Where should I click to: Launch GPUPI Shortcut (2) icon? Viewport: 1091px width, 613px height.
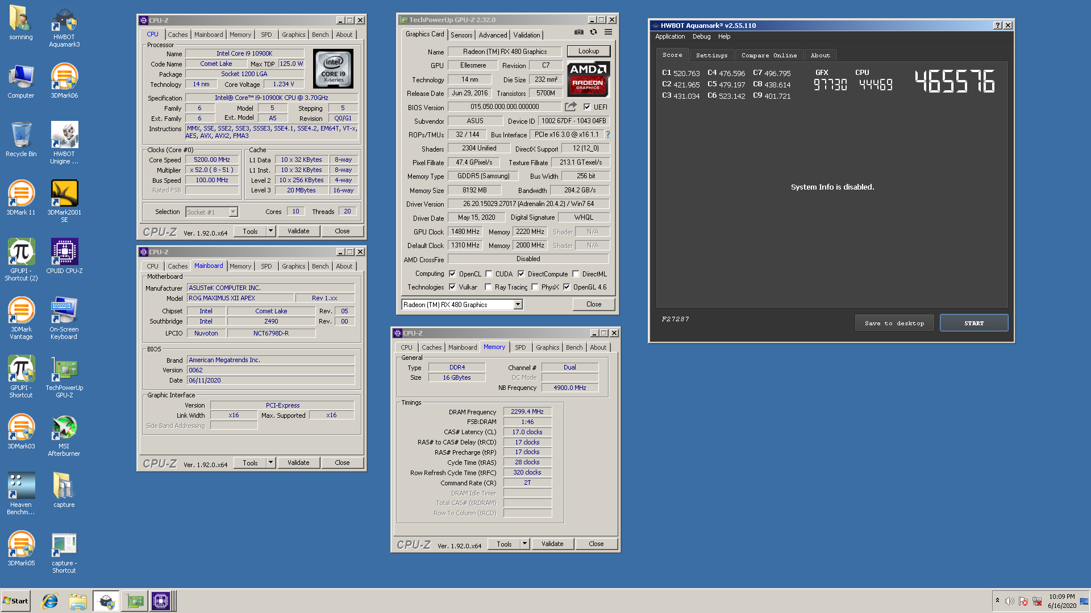(21, 259)
